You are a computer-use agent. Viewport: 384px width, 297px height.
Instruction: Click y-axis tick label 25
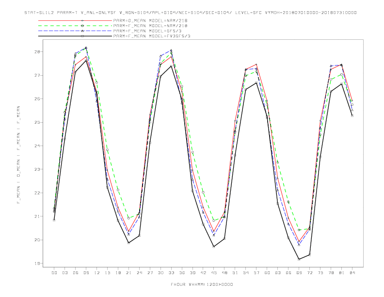(x=37, y=122)
